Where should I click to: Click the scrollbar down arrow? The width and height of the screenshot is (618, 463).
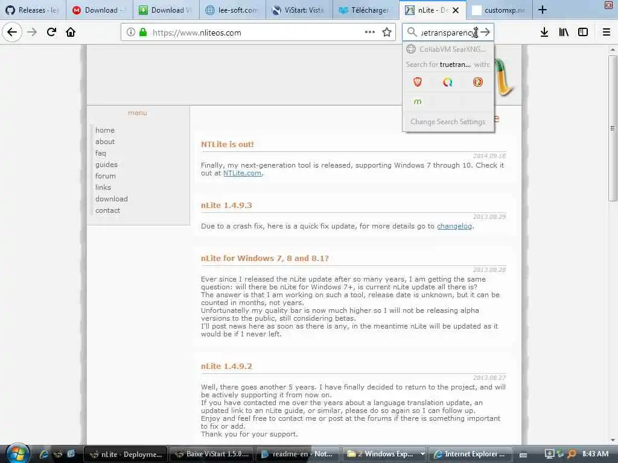click(x=612, y=440)
